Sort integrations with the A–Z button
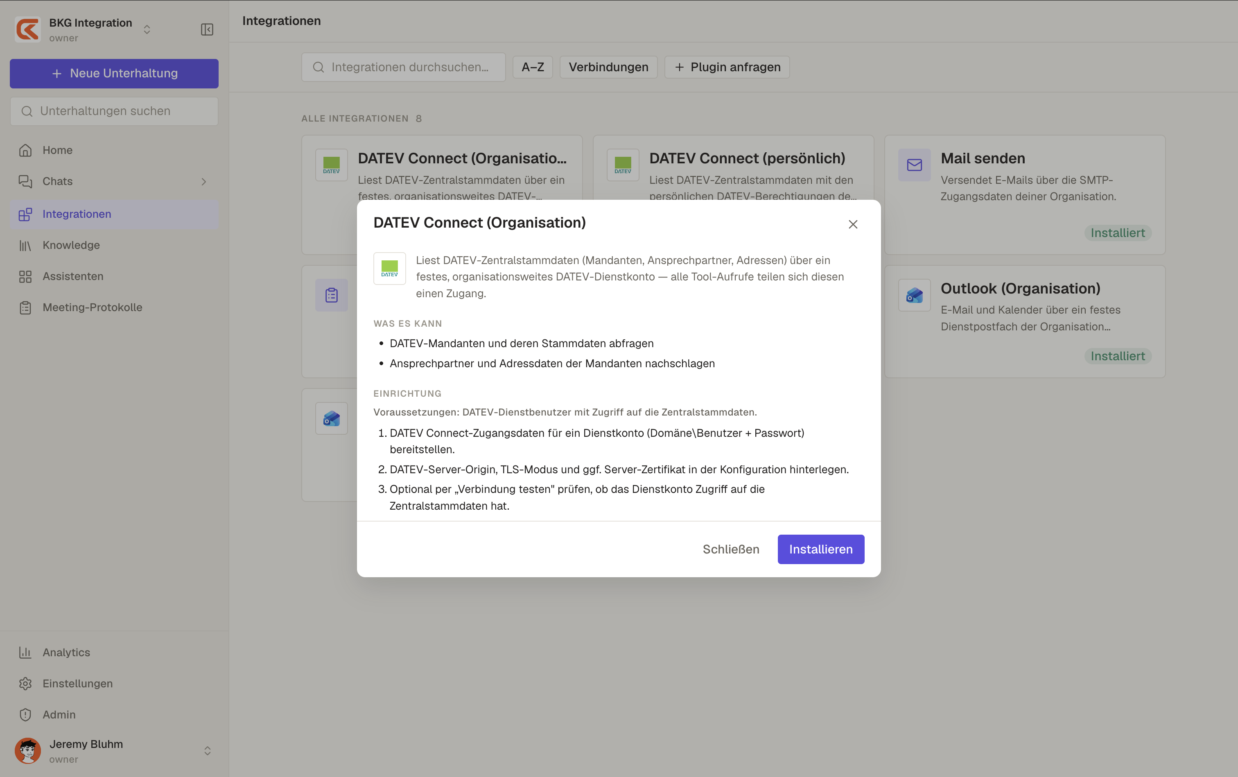 [x=532, y=67]
